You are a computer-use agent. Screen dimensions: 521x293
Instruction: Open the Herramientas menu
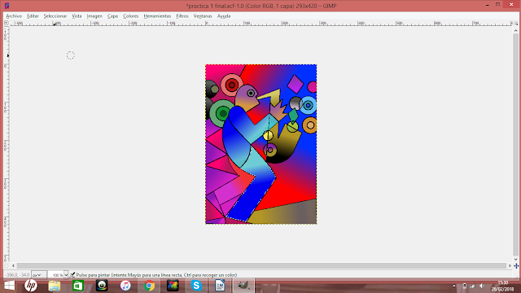[157, 16]
